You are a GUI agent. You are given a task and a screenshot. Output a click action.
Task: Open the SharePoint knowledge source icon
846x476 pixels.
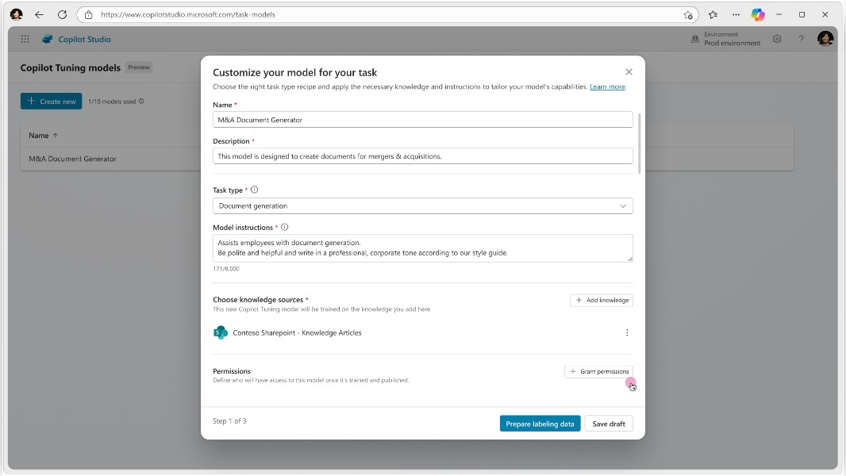221,332
